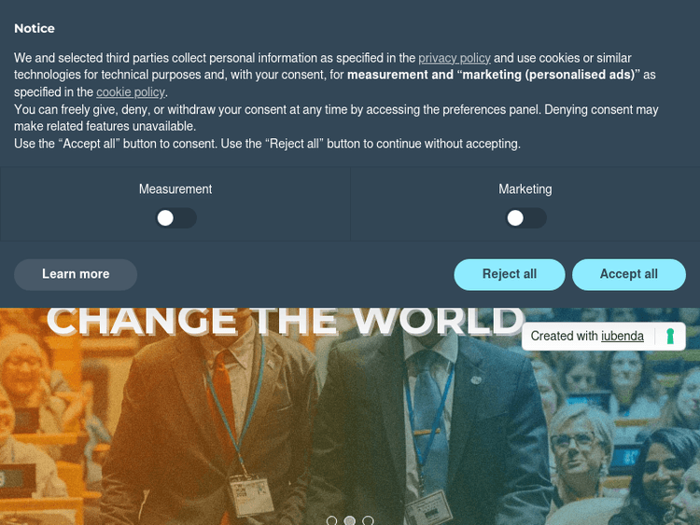The image size is (700, 525).
Task: Enable the Marketing consent toggle
Action: (525, 218)
